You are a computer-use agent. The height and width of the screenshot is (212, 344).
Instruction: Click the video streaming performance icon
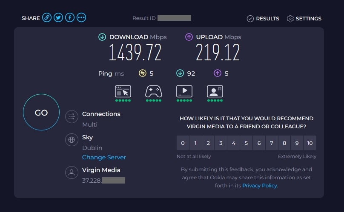(x=184, y=91)
